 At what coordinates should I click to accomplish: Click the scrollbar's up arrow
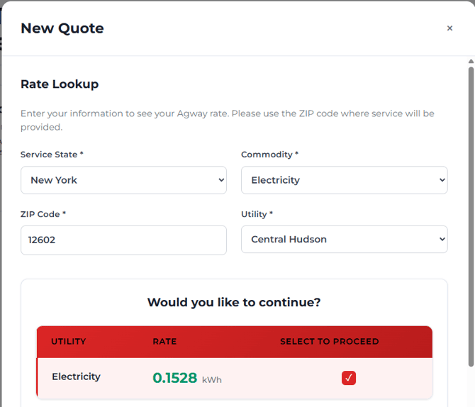tap(471, 62)
